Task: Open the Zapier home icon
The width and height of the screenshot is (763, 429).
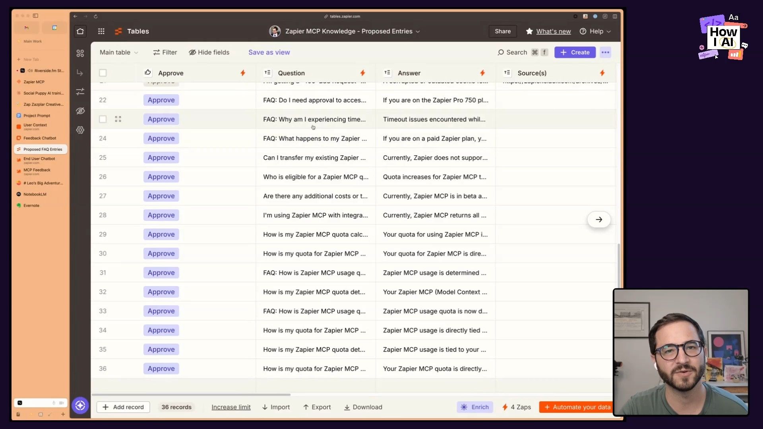Action: point(80,31)
